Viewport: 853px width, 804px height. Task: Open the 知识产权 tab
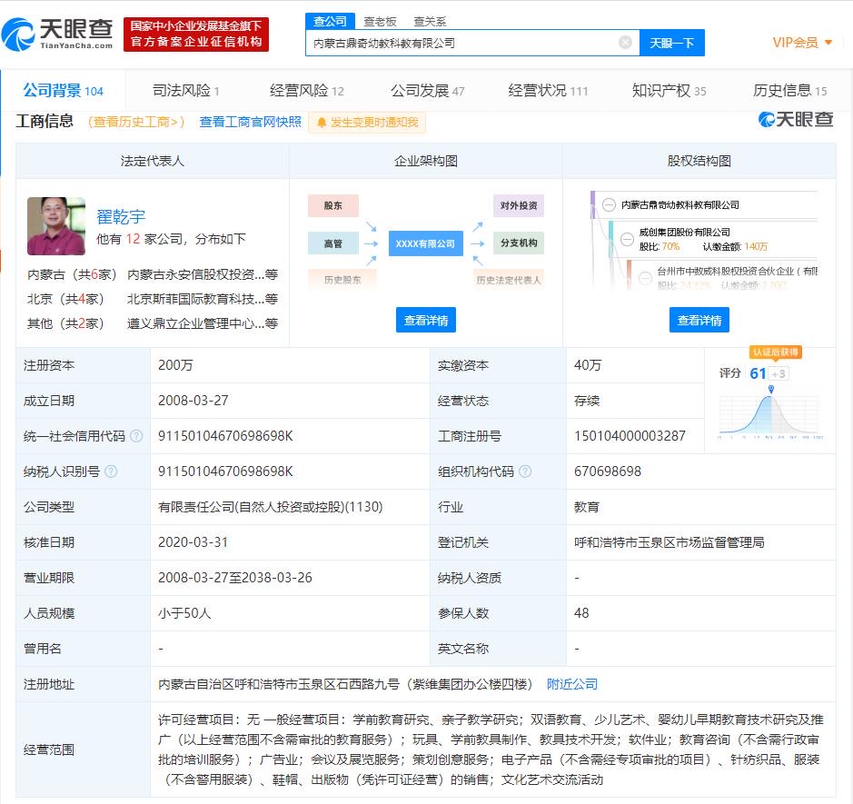coord(669,90)
